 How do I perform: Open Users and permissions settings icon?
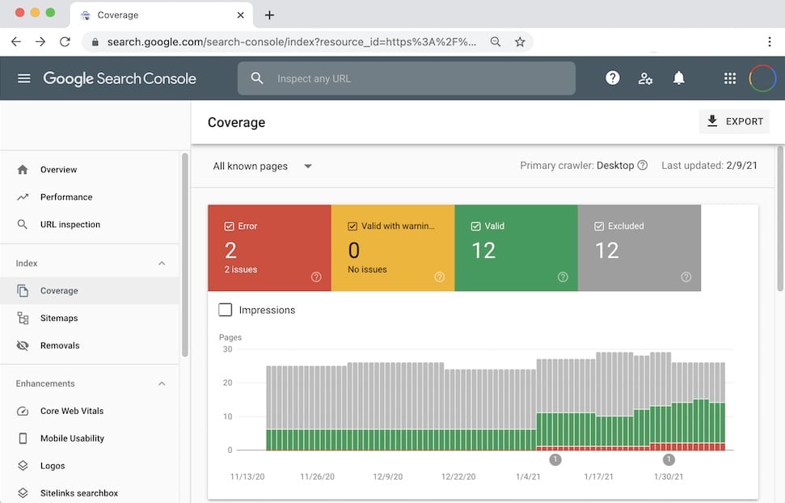tap(645, 78)
